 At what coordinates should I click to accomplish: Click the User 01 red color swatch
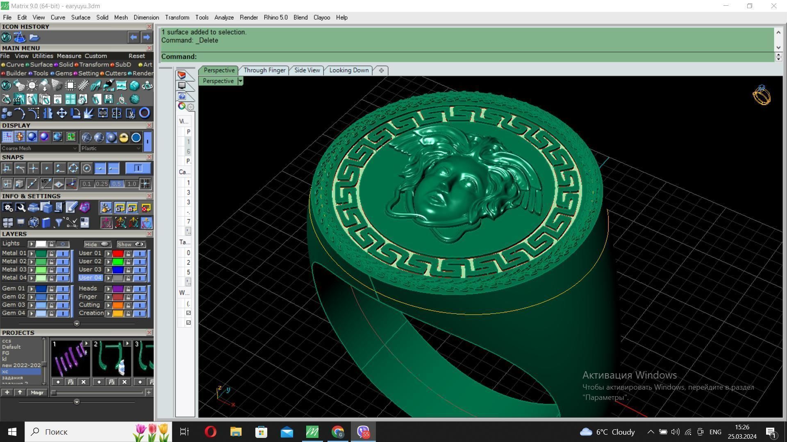click(118, 254)
